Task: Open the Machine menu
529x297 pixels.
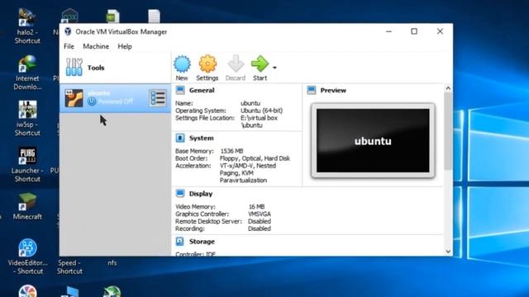Action: (96, 46)
